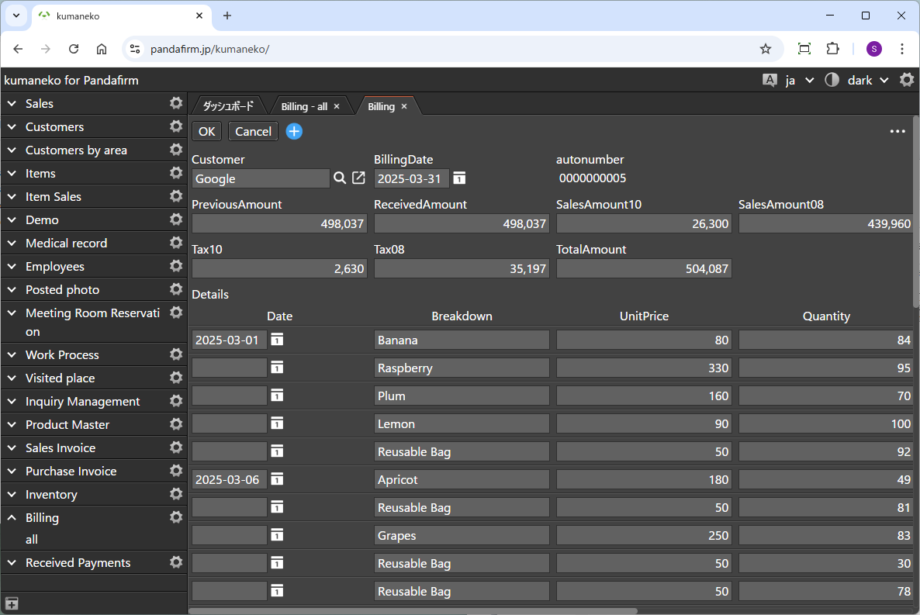
Task: Open calendar for the Apricot row date
Action: point(277,479)
